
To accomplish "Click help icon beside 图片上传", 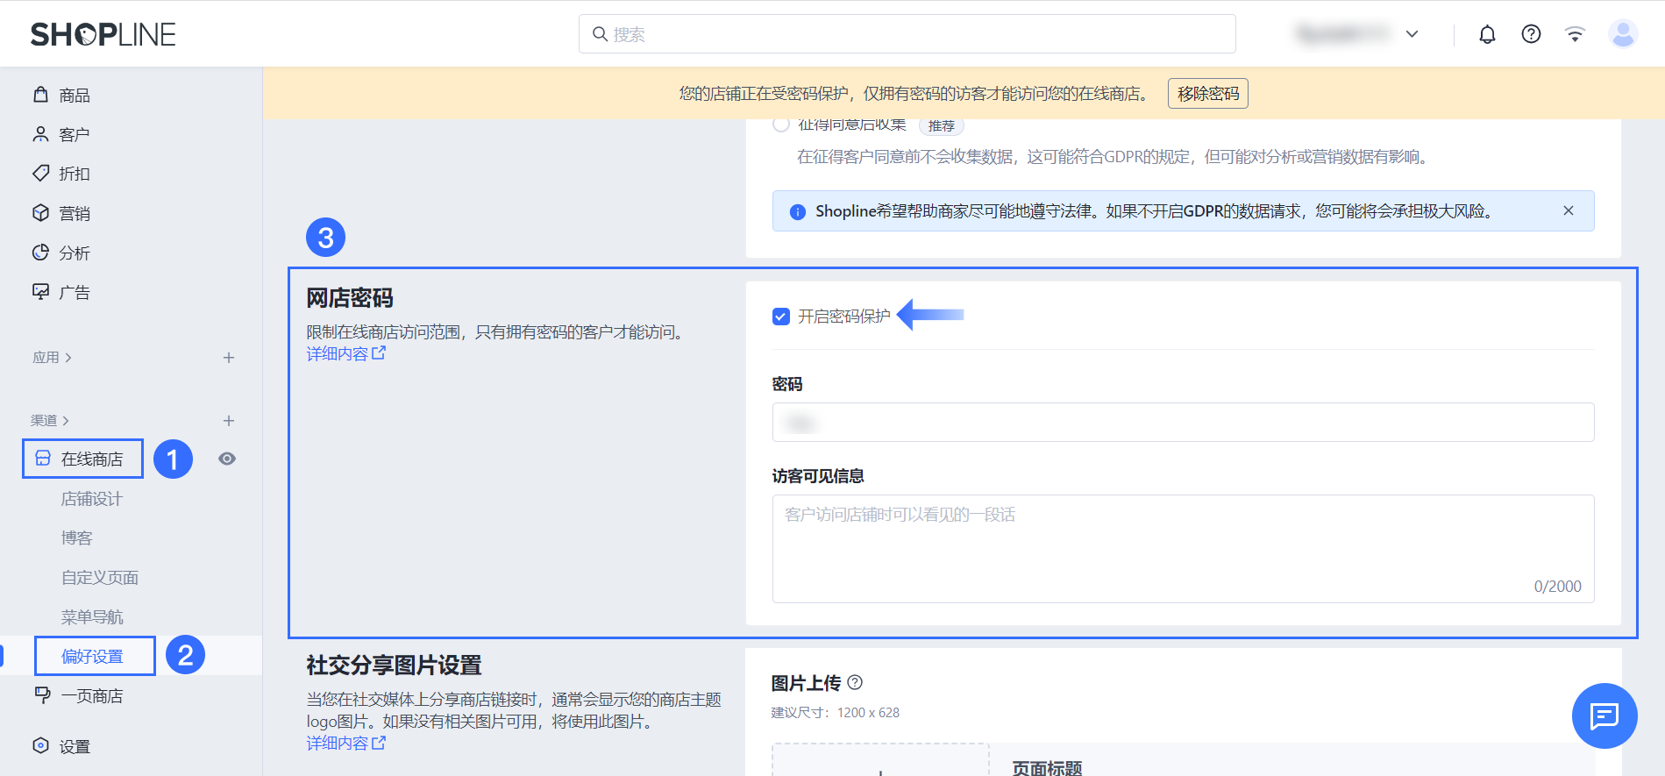I will click(x=855, y=682).
